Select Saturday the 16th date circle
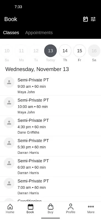 click(94, 51)
